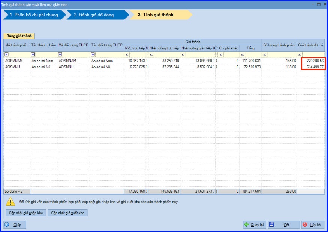Click the ≤ filter operator under NVL trực tiếp
This screenshot has width=328, height=232.
tap(127, 55)
